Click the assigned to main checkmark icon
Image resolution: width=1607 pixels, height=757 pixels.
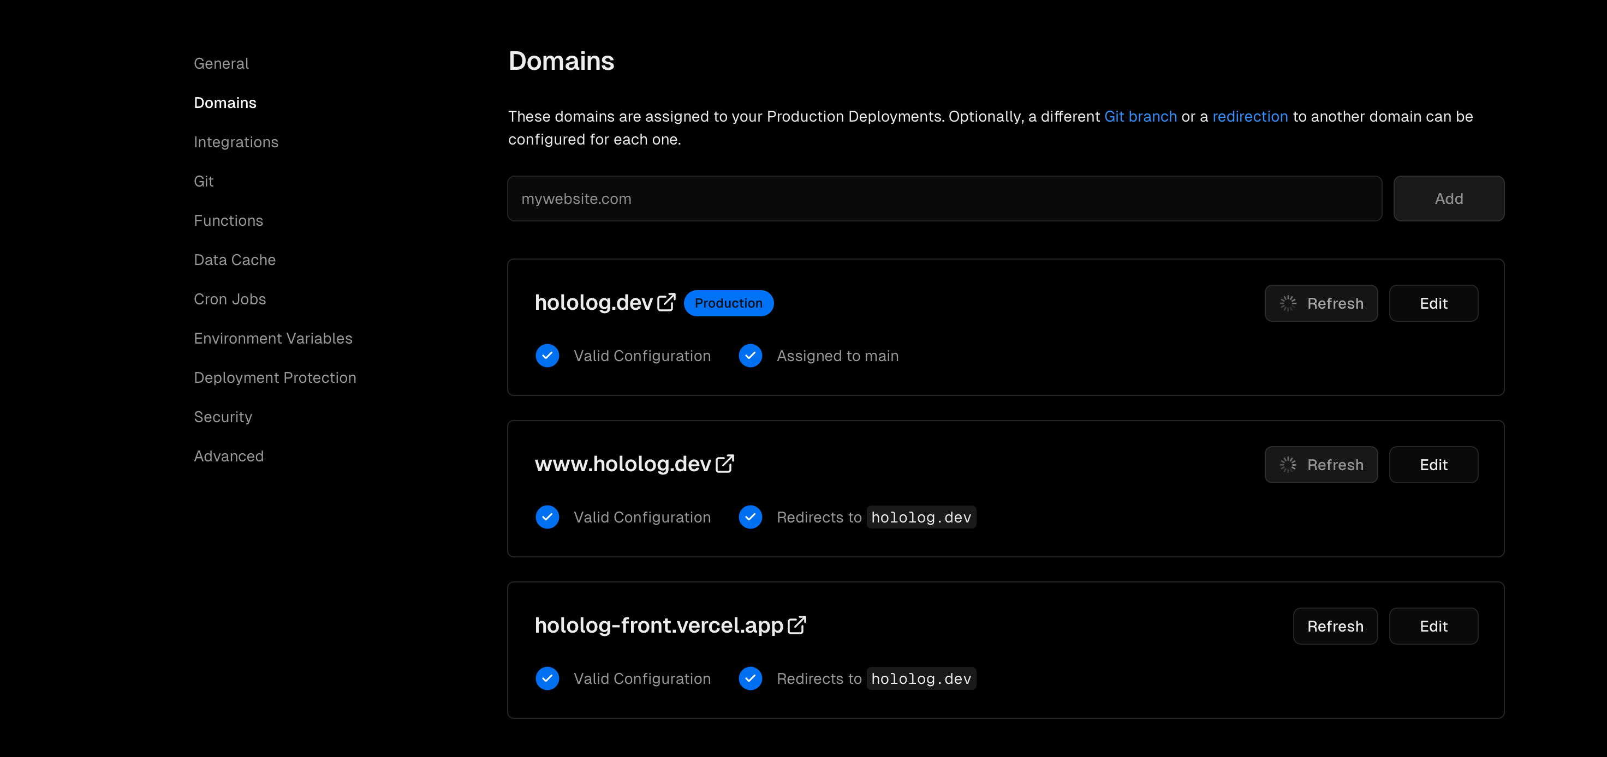pos(751,356)
